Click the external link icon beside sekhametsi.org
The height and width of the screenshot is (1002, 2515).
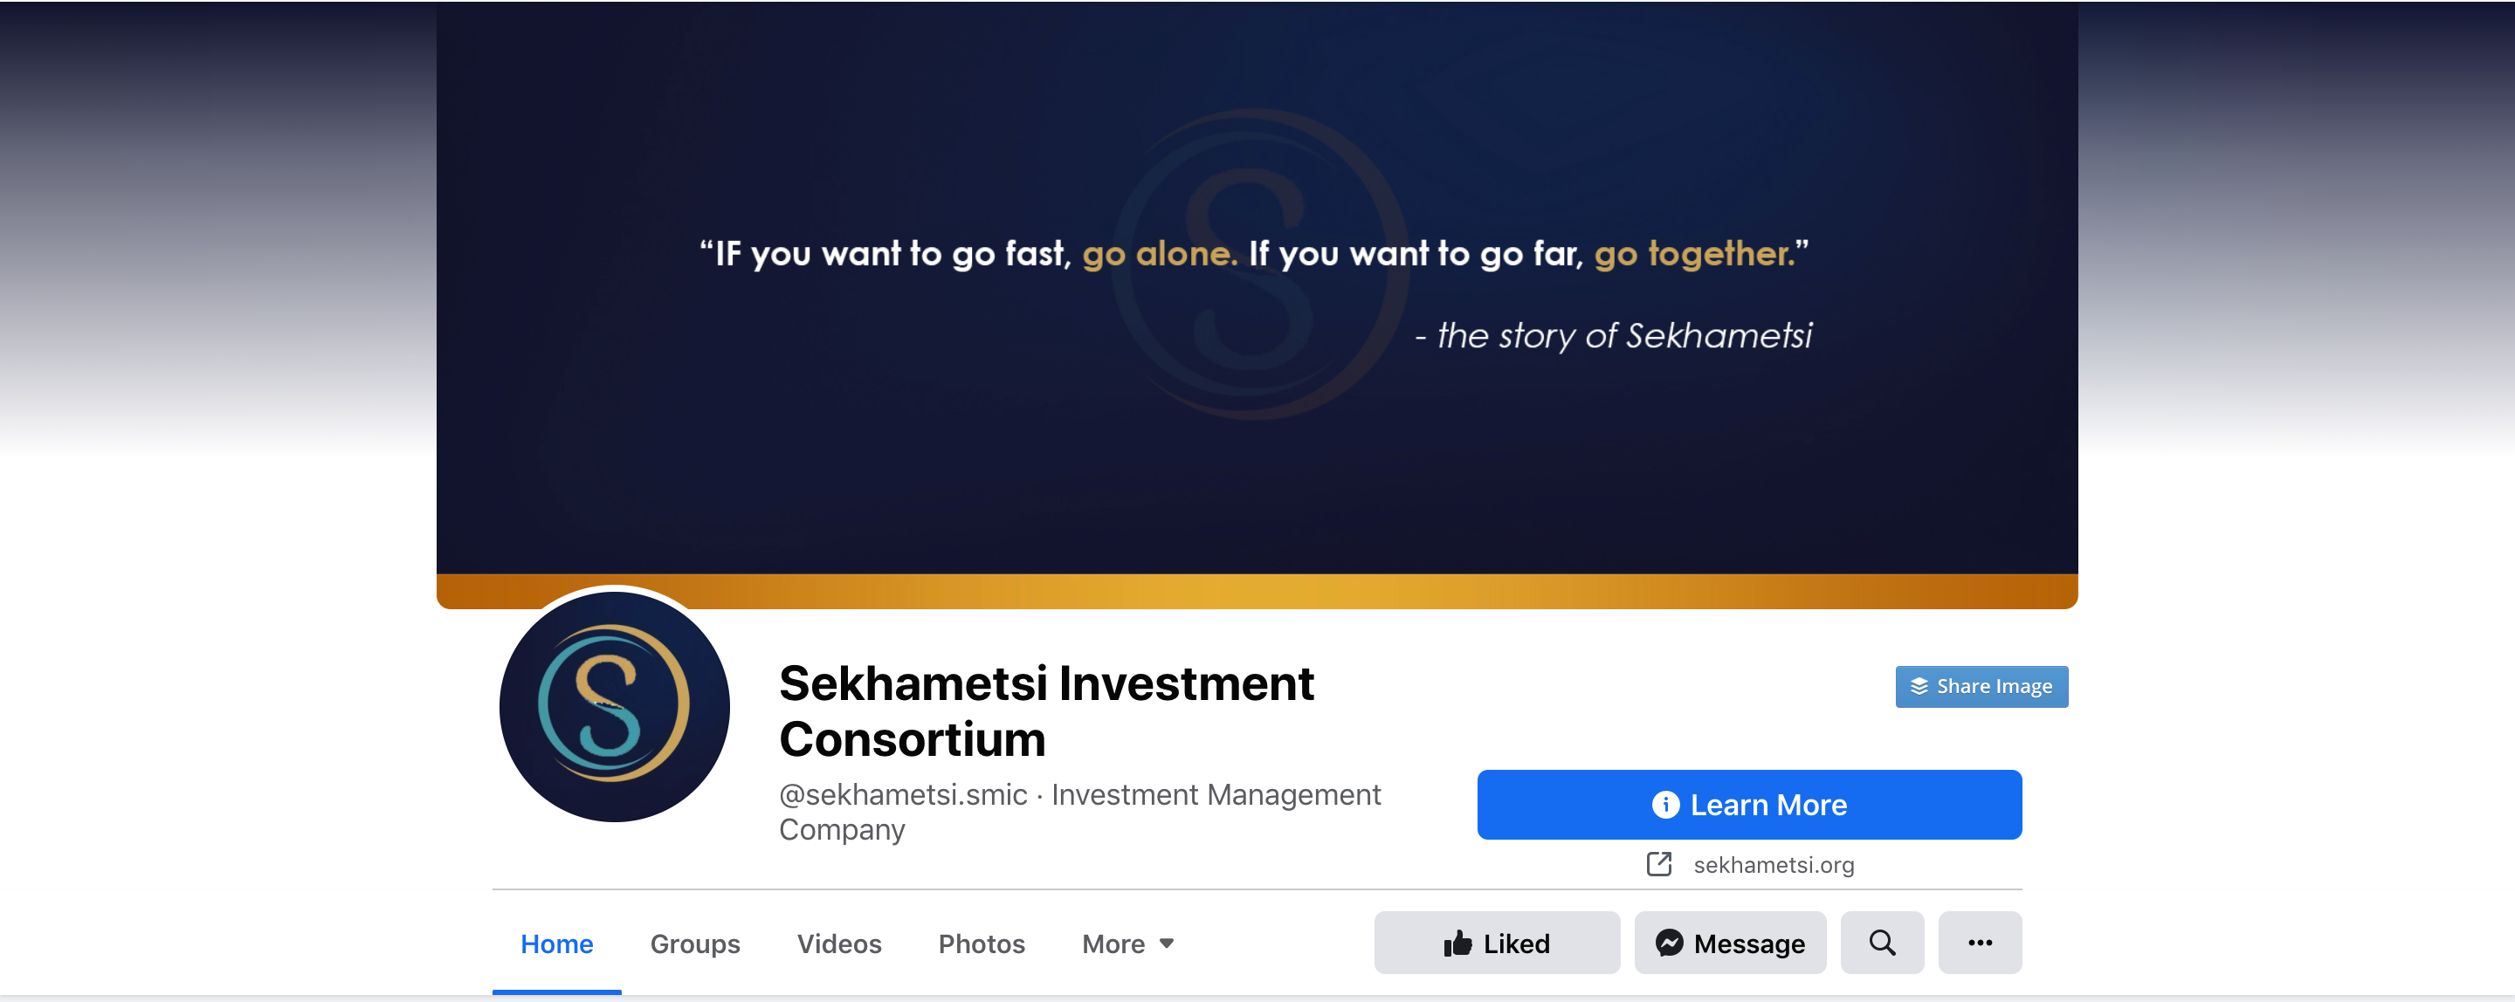[1659, 864]
